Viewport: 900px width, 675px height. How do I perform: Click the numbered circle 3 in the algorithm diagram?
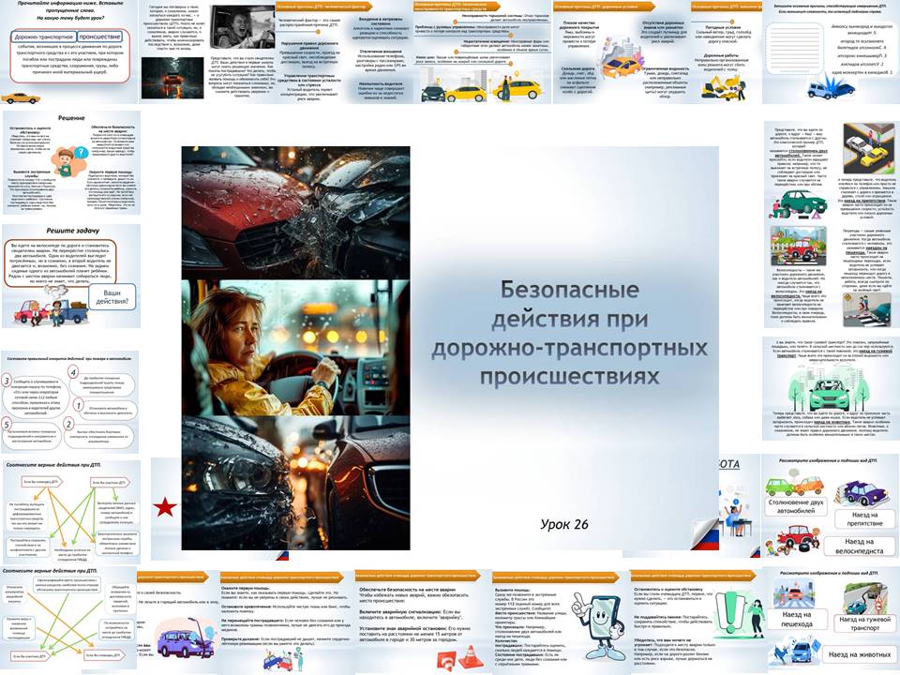(7, 380)
